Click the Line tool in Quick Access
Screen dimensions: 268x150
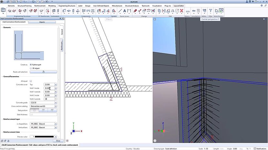click(x=120, y=11)
